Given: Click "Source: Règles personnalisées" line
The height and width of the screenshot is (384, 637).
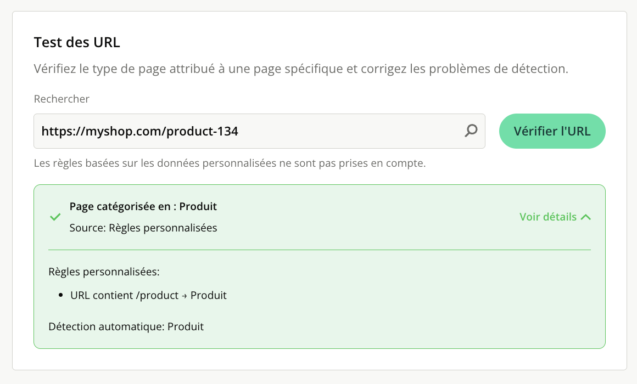Looking at the screenshot, I should (143, 228).
